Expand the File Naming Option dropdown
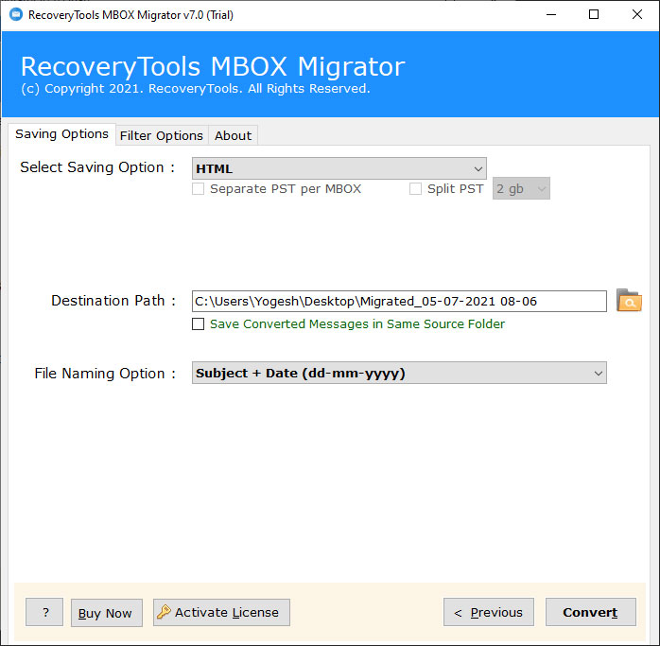The image size is (660, 646). (399, 373)
